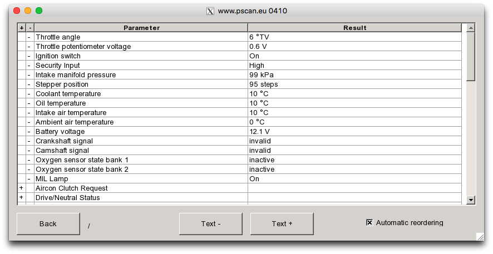Click minus icon beside Crankshaft signal
The width and height of the screenshot is (493, 254).
(29, 141)
